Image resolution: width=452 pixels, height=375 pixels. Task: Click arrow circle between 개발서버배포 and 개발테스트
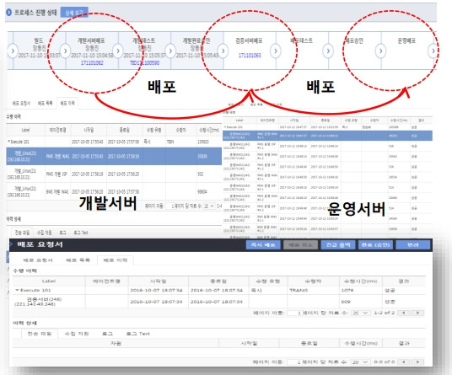(118, 51)
